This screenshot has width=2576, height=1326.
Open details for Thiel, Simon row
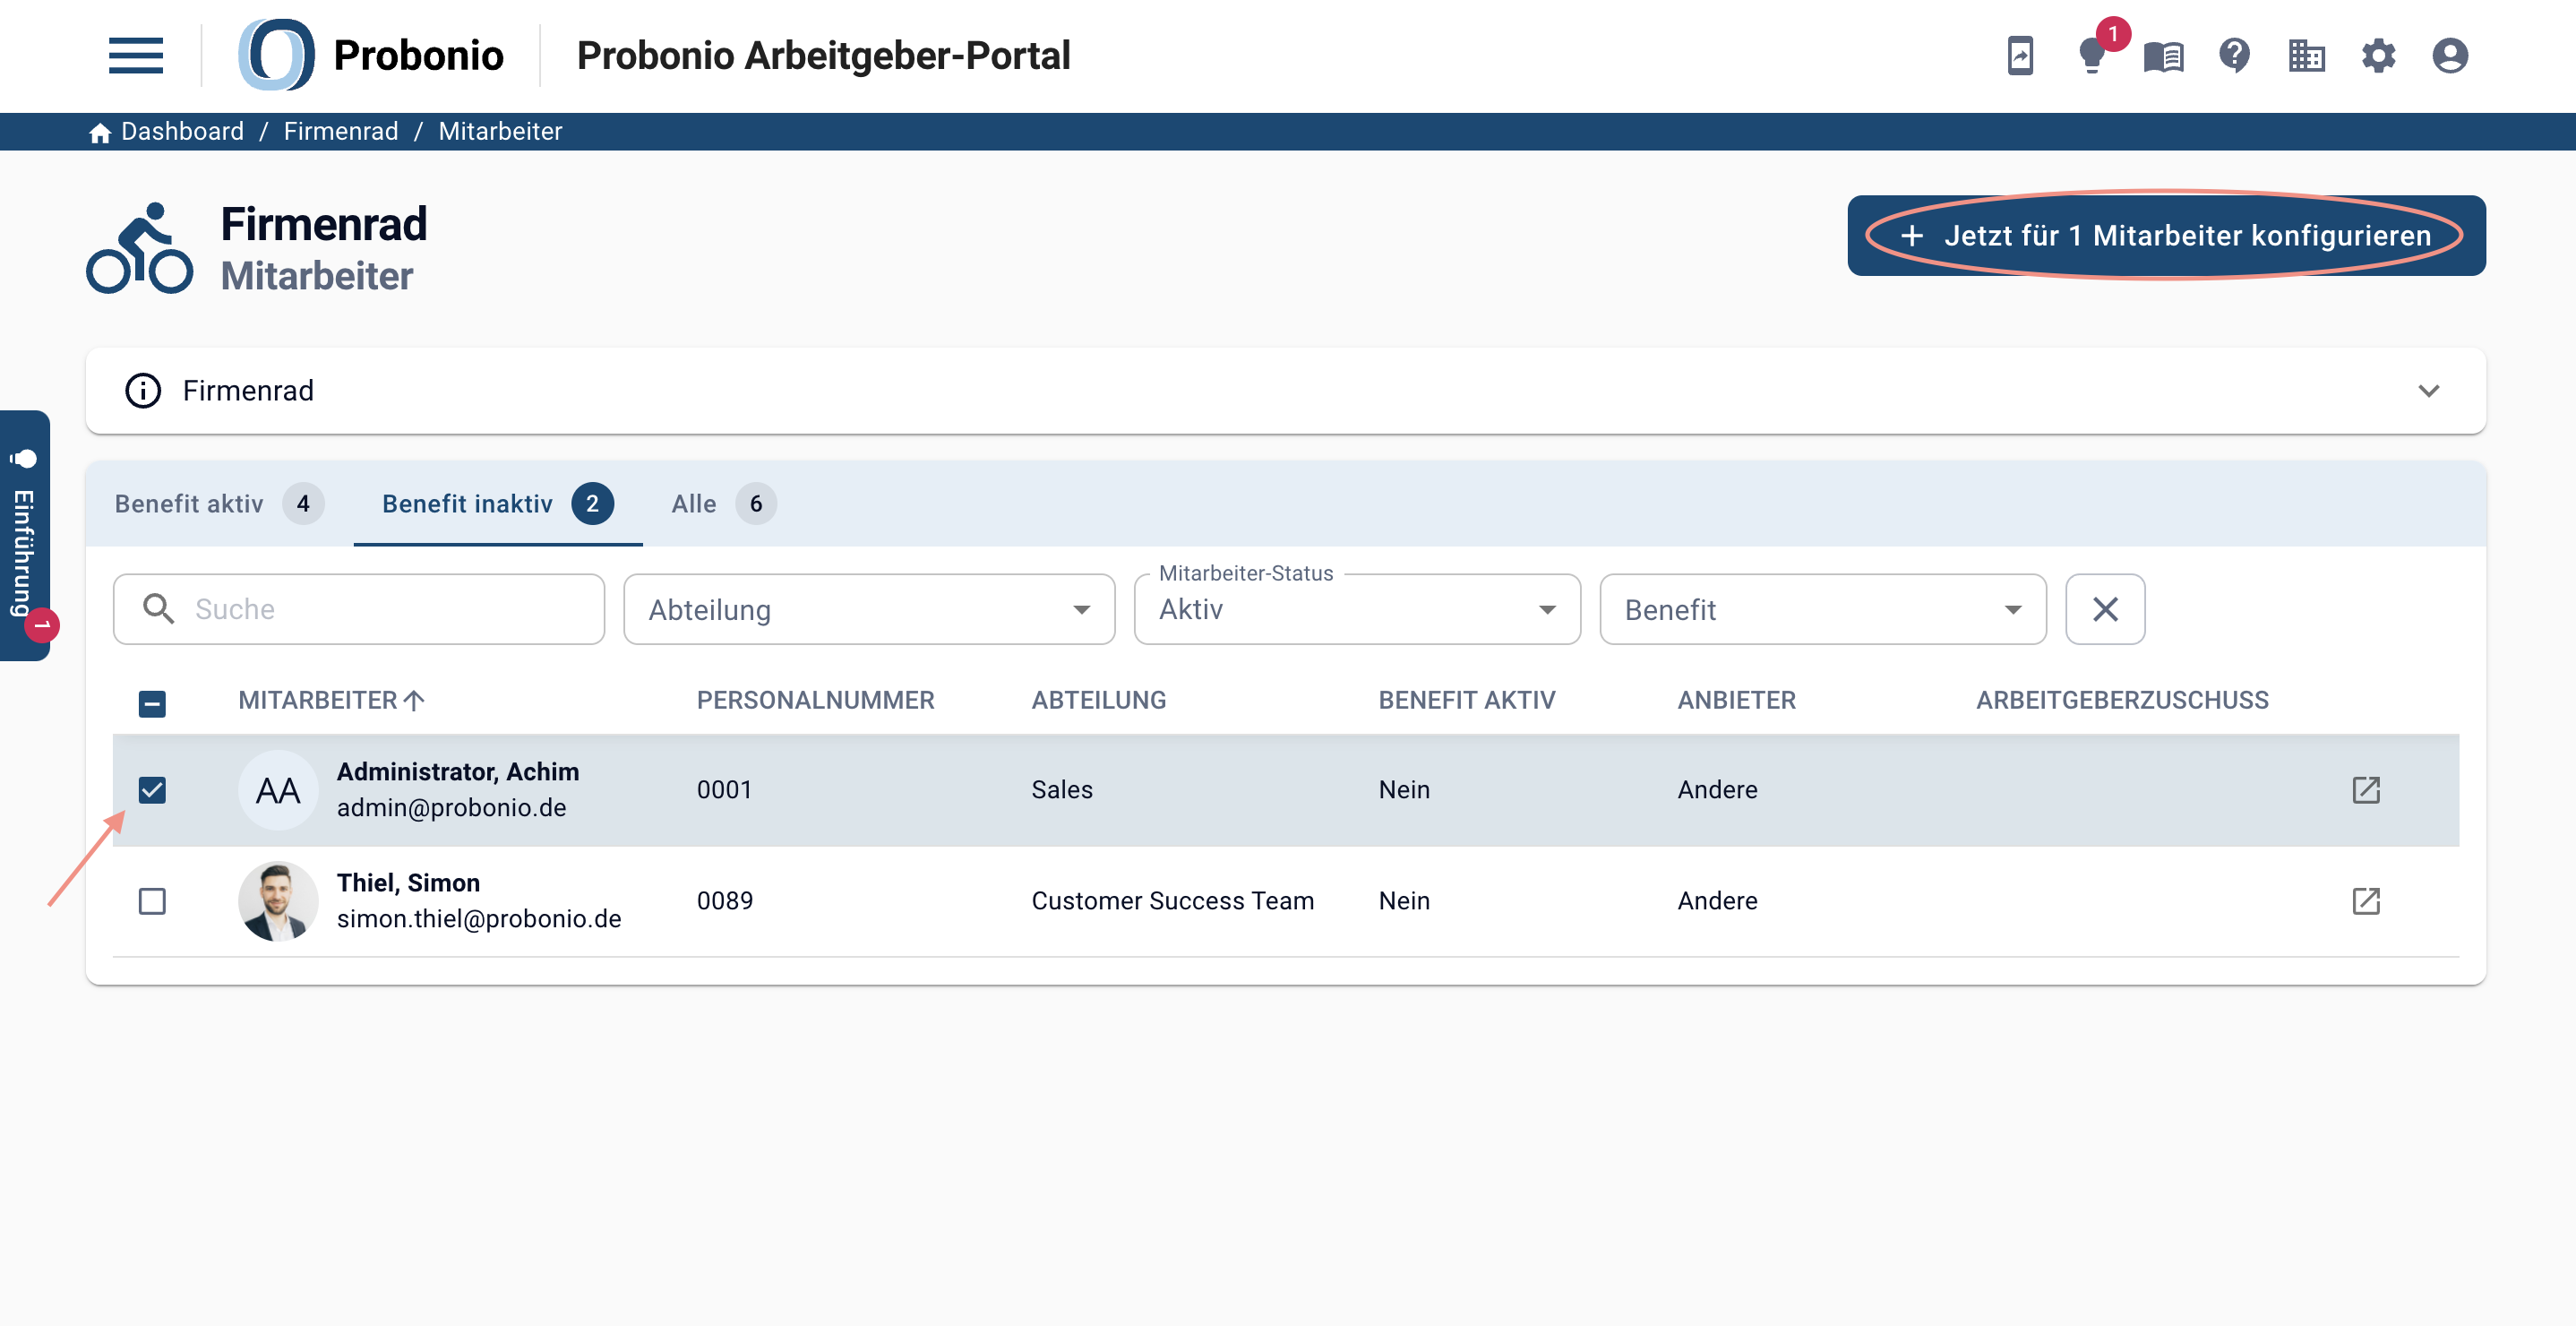click(x=2366, y=901)
